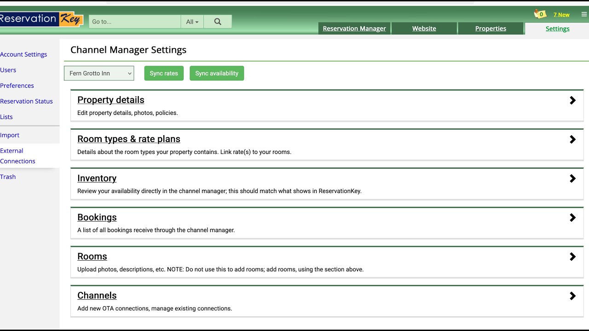This screenshot has width=589, height=331.
Task: Click the notification tag icon
Action: [540, 14]
